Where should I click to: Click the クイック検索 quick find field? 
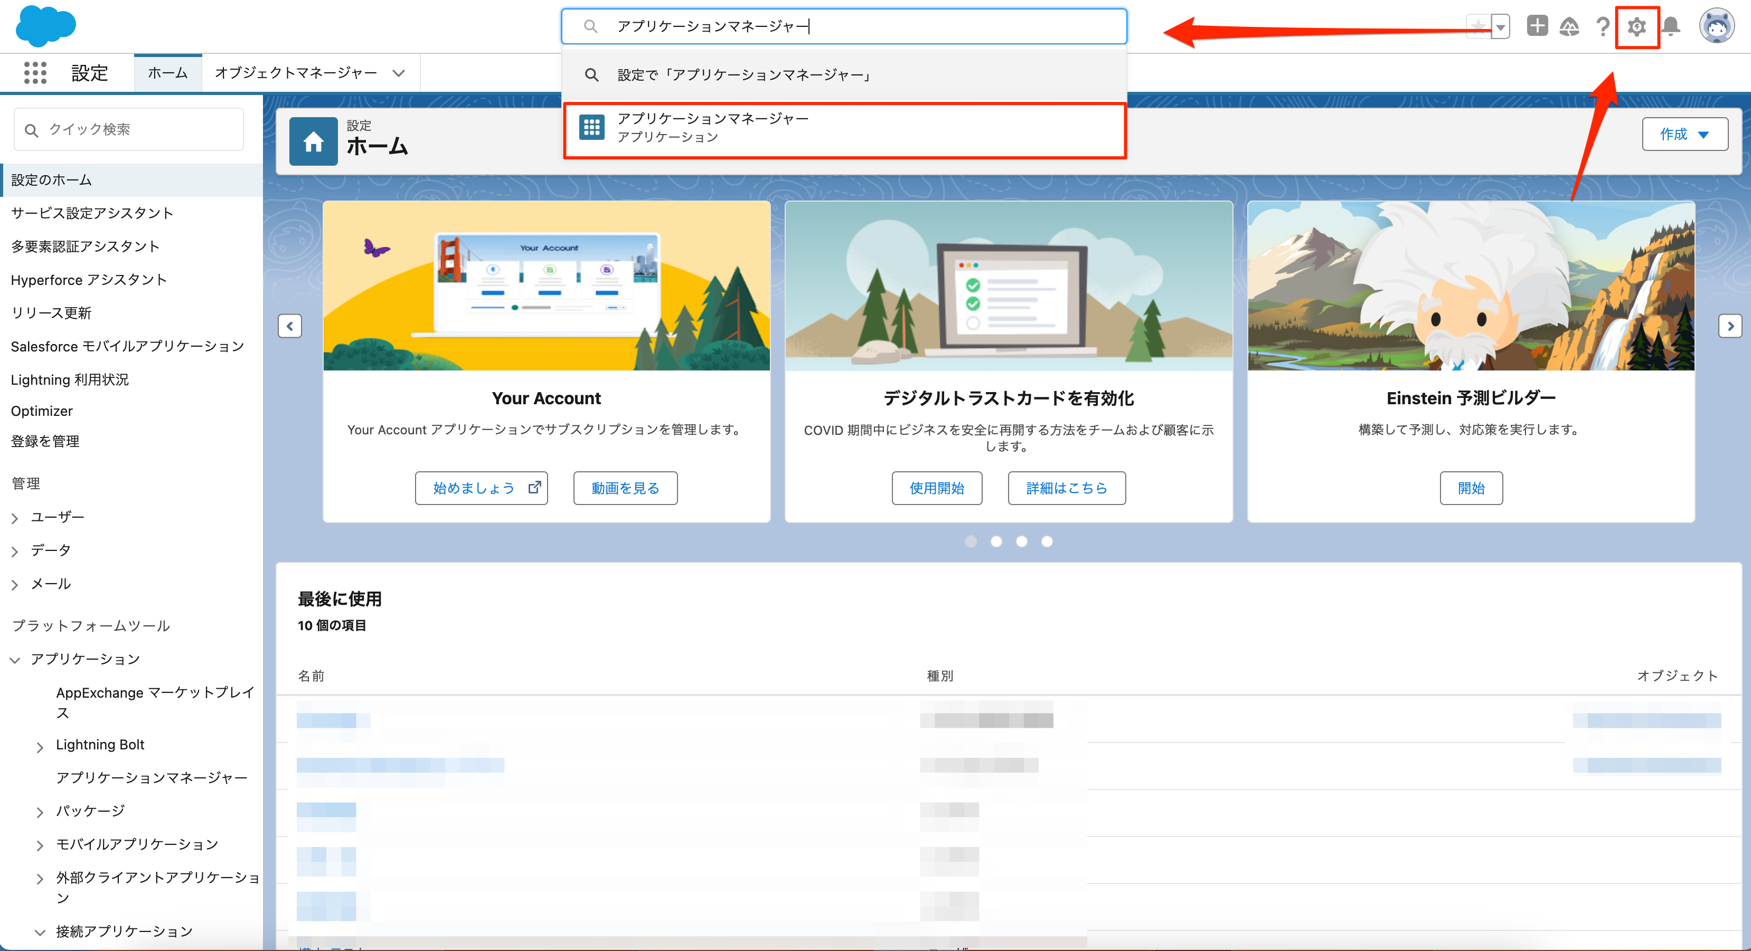pos(128,129)
